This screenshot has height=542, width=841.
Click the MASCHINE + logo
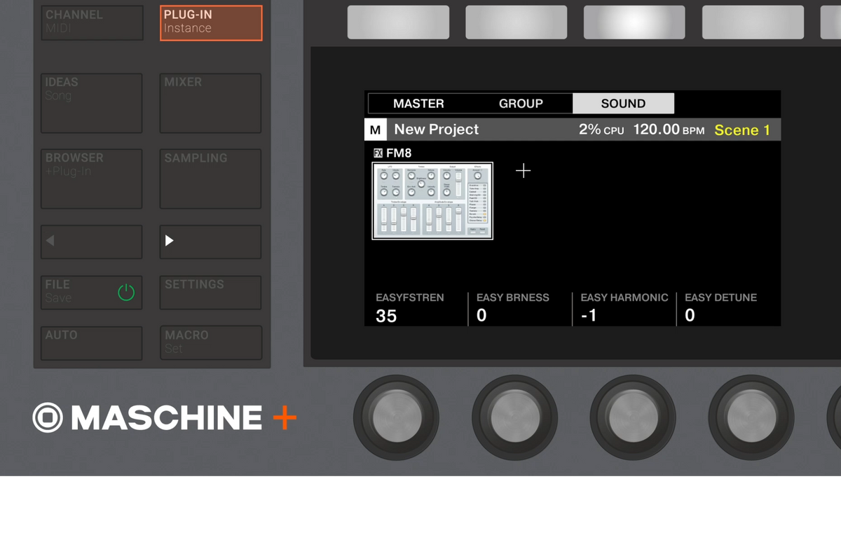coord(165,418)
